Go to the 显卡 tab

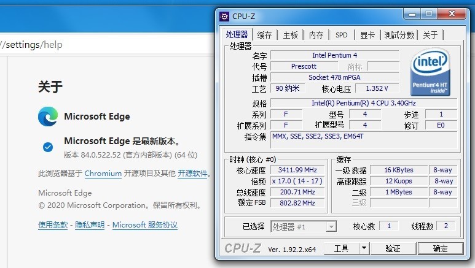(367, 35)
